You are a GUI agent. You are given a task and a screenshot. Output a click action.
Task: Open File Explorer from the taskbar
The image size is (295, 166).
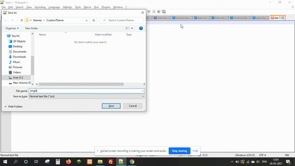(100, 162)
